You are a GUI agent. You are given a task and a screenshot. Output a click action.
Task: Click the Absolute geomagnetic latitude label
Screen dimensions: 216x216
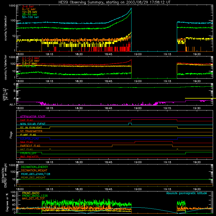(187, 193)
